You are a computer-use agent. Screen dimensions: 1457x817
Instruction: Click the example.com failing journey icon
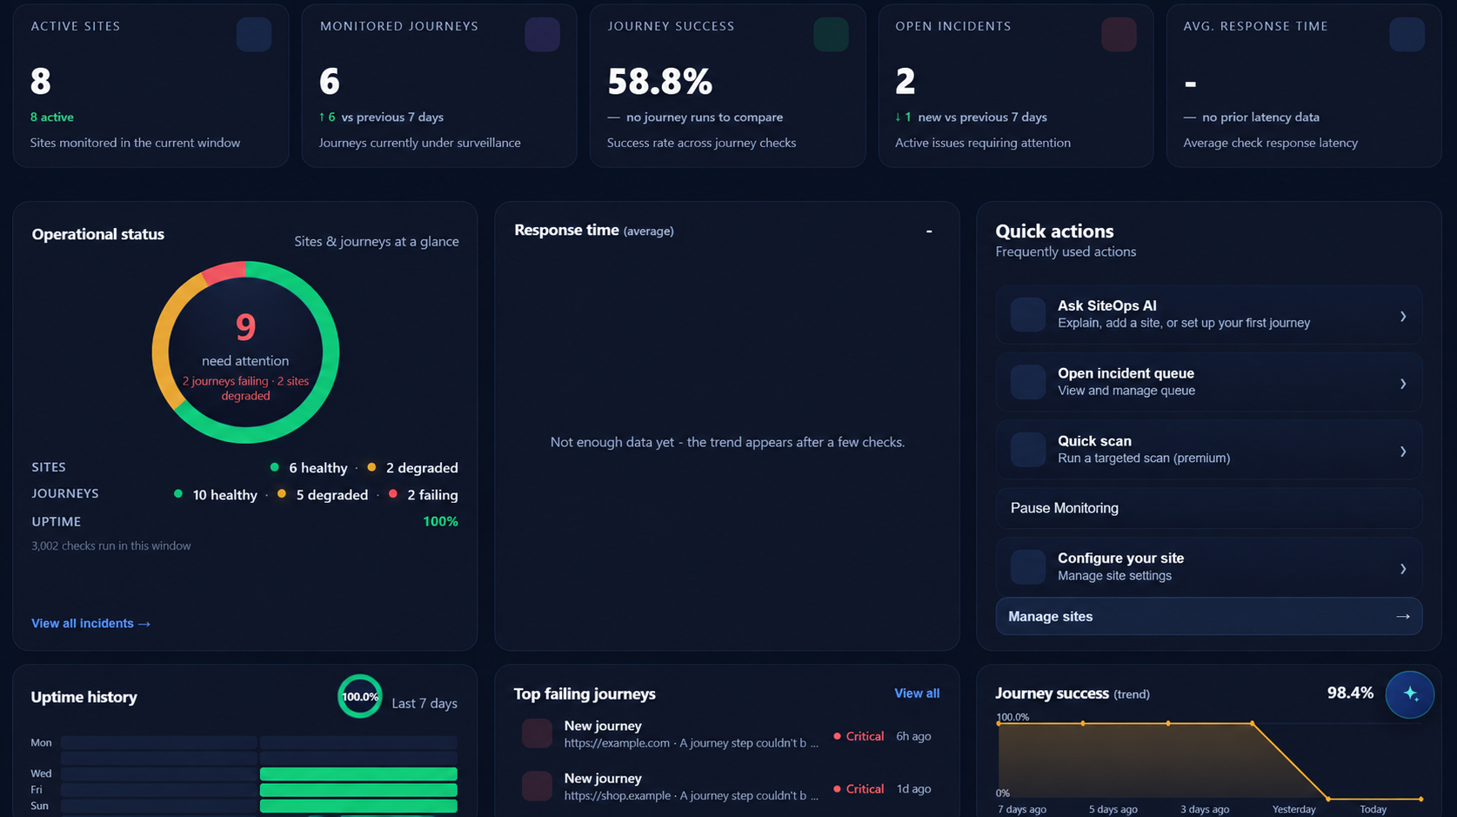537,733
